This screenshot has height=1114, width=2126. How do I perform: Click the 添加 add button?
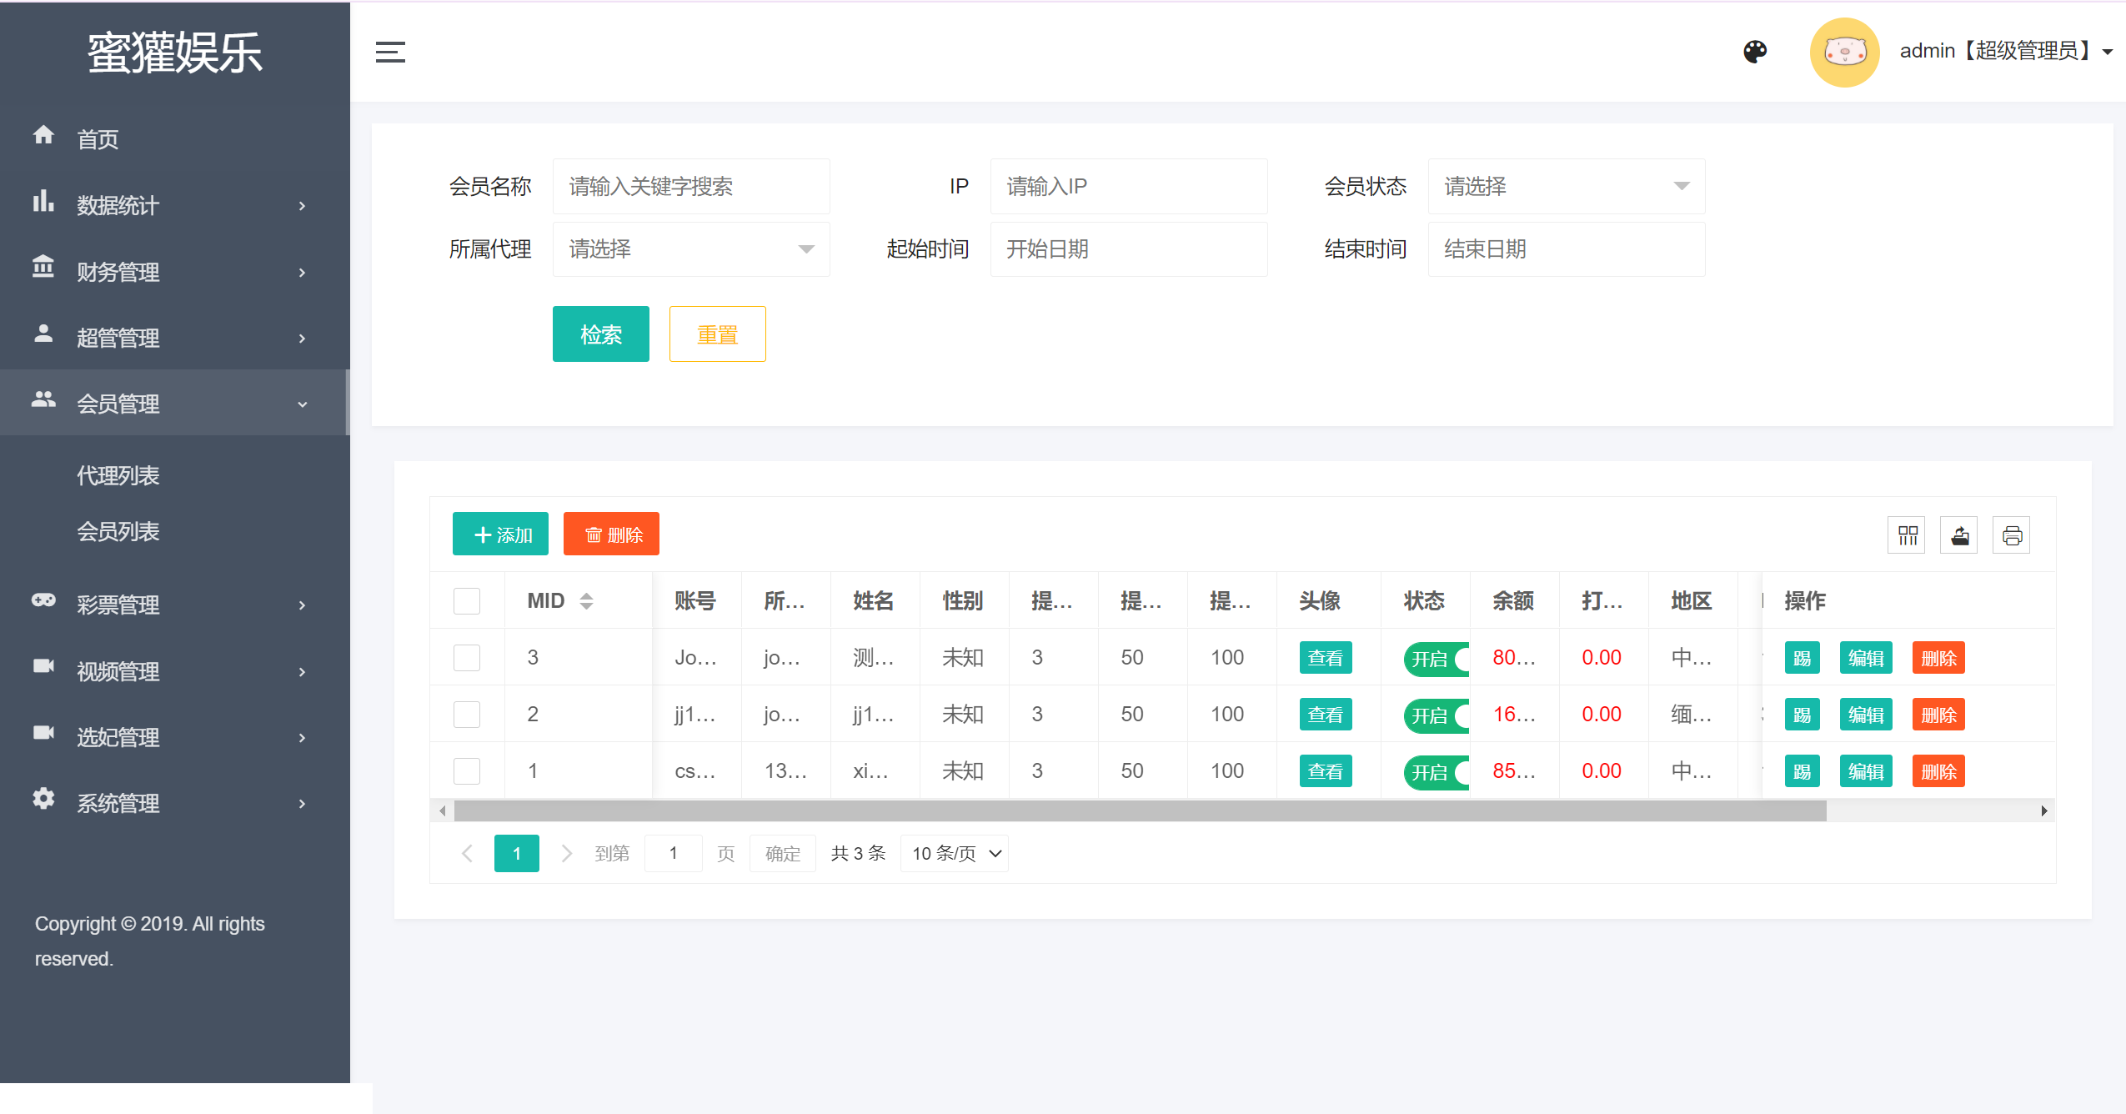(x=500, y=534)
